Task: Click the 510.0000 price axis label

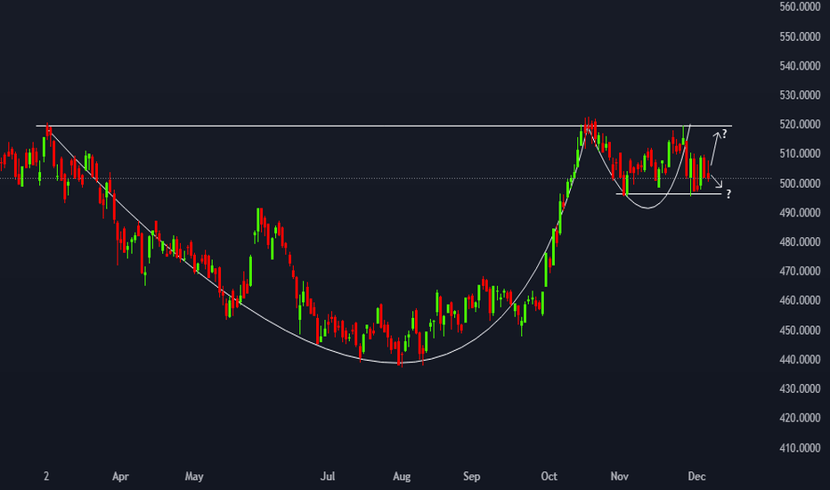Action: (800, 153)
